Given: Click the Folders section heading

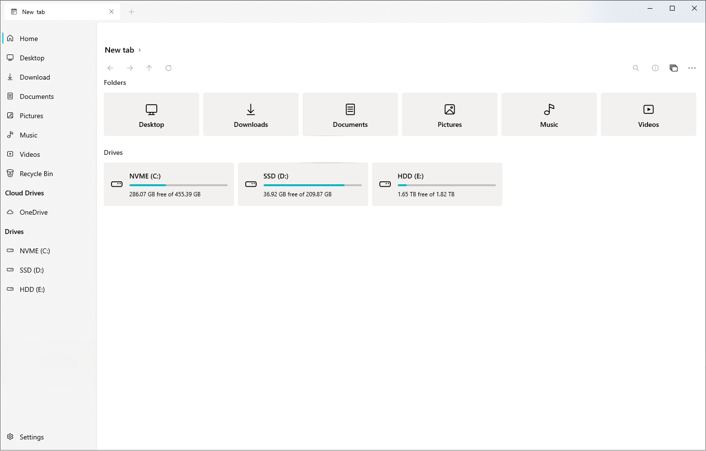Looking at the screenshot, I should click(x=115, y=82).
